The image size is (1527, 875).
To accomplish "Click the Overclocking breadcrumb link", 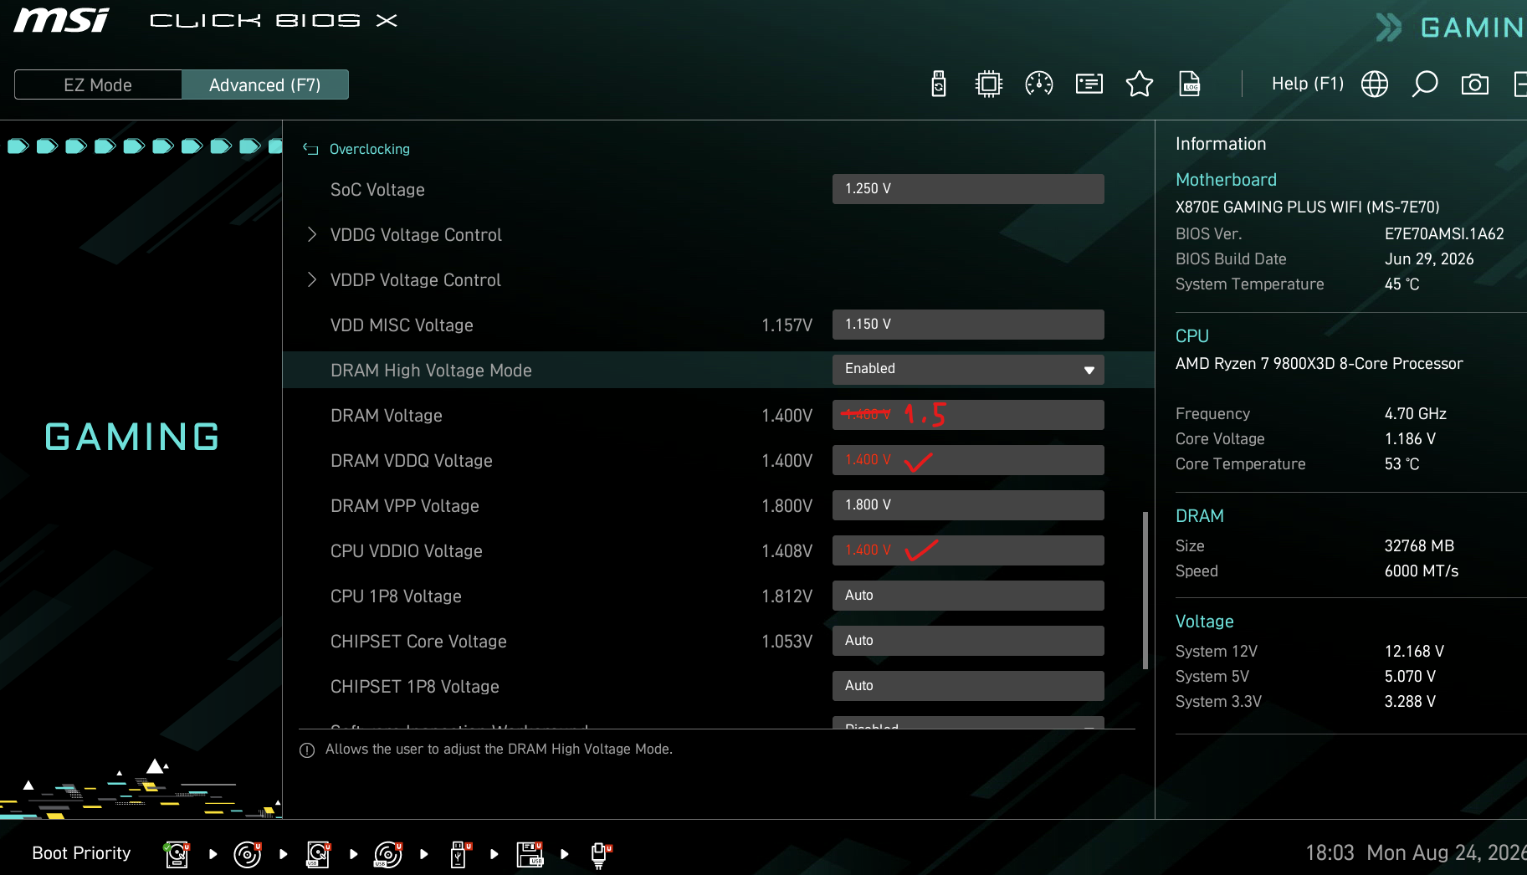I will [x=370, y=149].
